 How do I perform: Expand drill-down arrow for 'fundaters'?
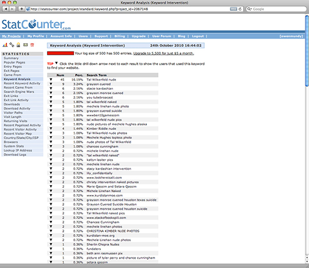pos(51,249)
